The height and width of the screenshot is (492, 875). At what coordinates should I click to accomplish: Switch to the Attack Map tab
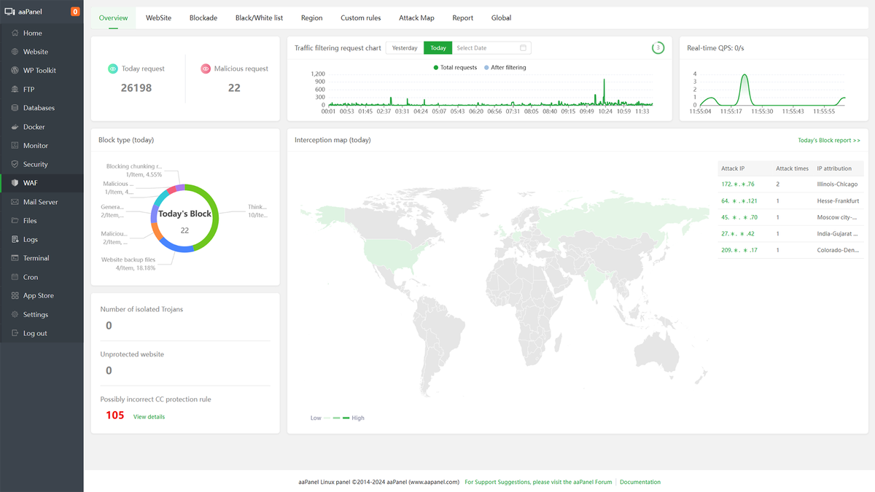[x=416, y=17]
